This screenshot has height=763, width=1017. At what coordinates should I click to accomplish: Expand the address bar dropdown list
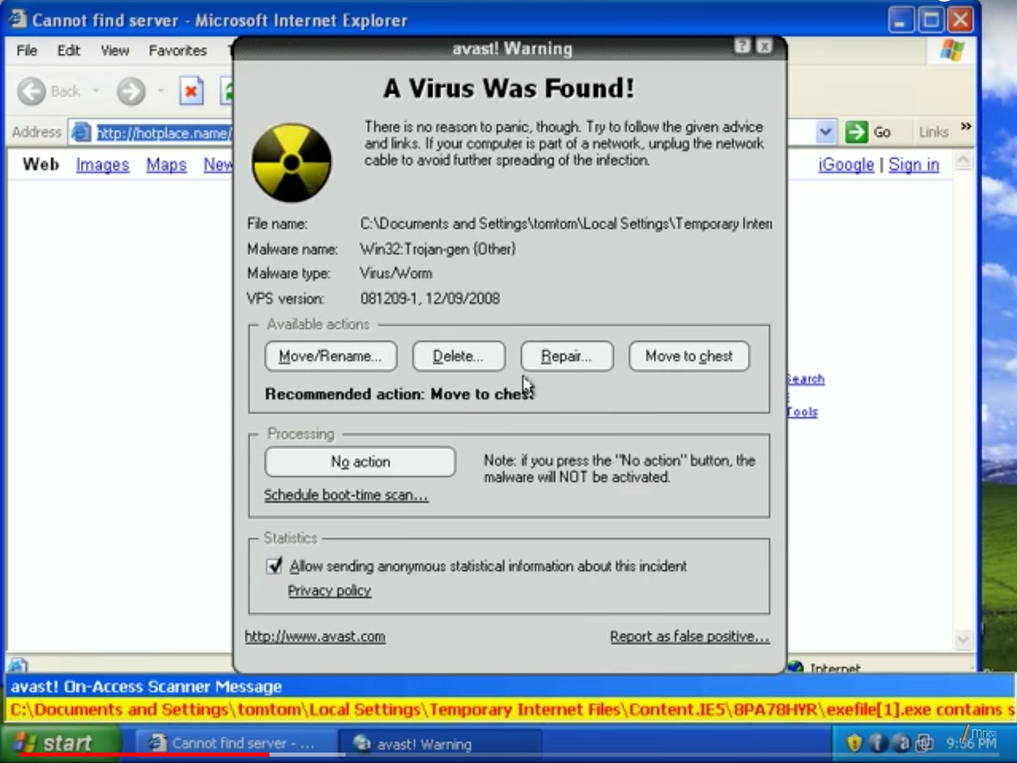[x=825, y=131]
